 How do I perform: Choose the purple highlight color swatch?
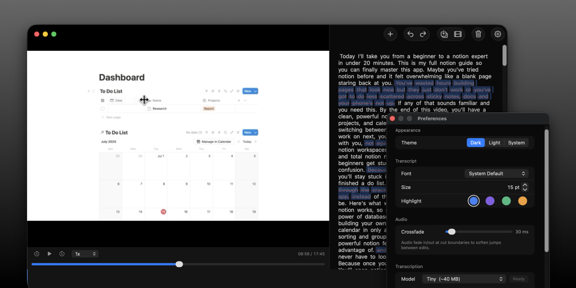pos(490,201)
